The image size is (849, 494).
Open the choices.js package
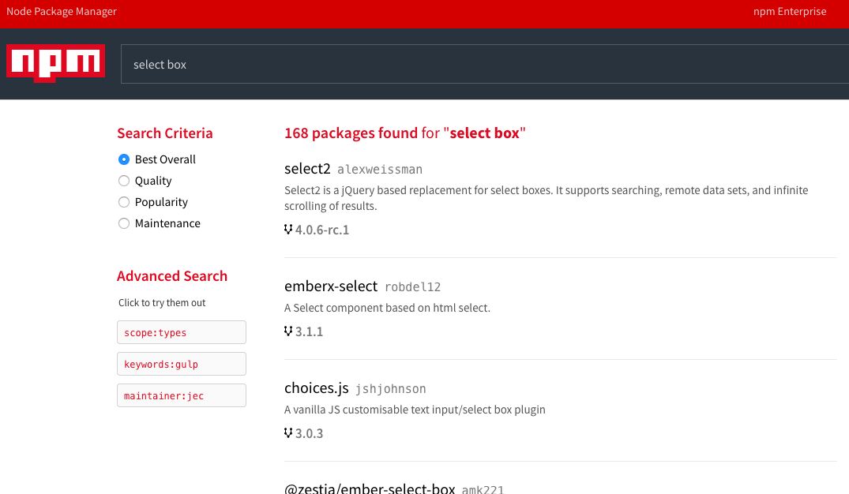click(x=316, y=388)
